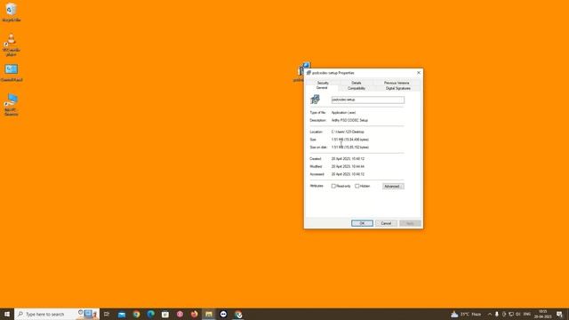
Task: Switch to File Explorer on the taskbar
Action: point(209,314)
